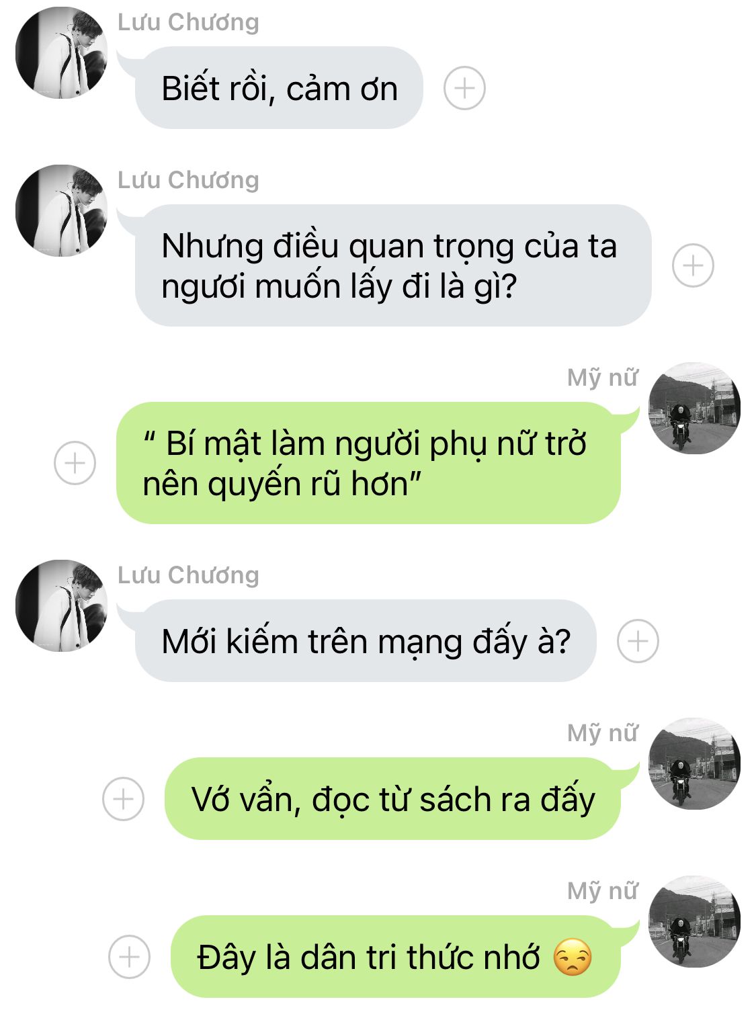
Task: Select the green "Bí mật làm người phụ nữ" bubble
Action: coord(368,463)
